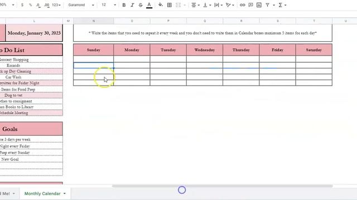Click merge cells icon
Screen dimensions: 357x200
178,5
